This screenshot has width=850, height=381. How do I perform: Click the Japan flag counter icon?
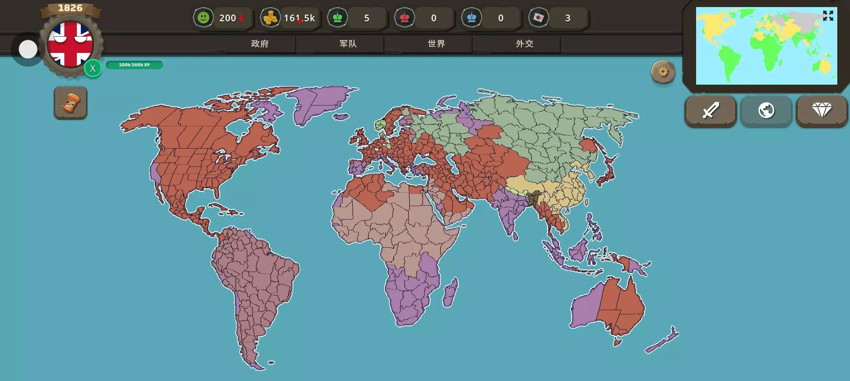tap(539, 18)
